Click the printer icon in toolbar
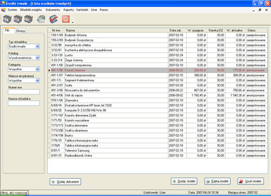 (41, 19)
